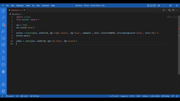Choose Python interpreter 3.10.5 64-bit
This screenshot has height=101, width=180.
(154, 96)
